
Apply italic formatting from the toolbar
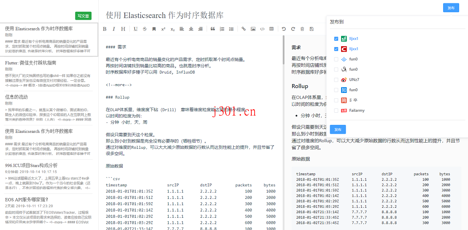[x=114, y=29]
